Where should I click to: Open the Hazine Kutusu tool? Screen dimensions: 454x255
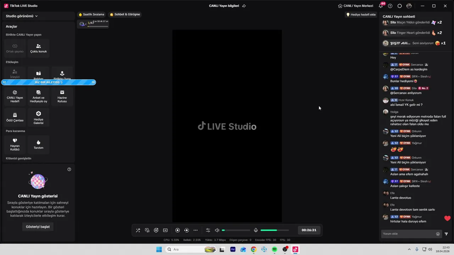pyautogui.click(x=62, y=96)
